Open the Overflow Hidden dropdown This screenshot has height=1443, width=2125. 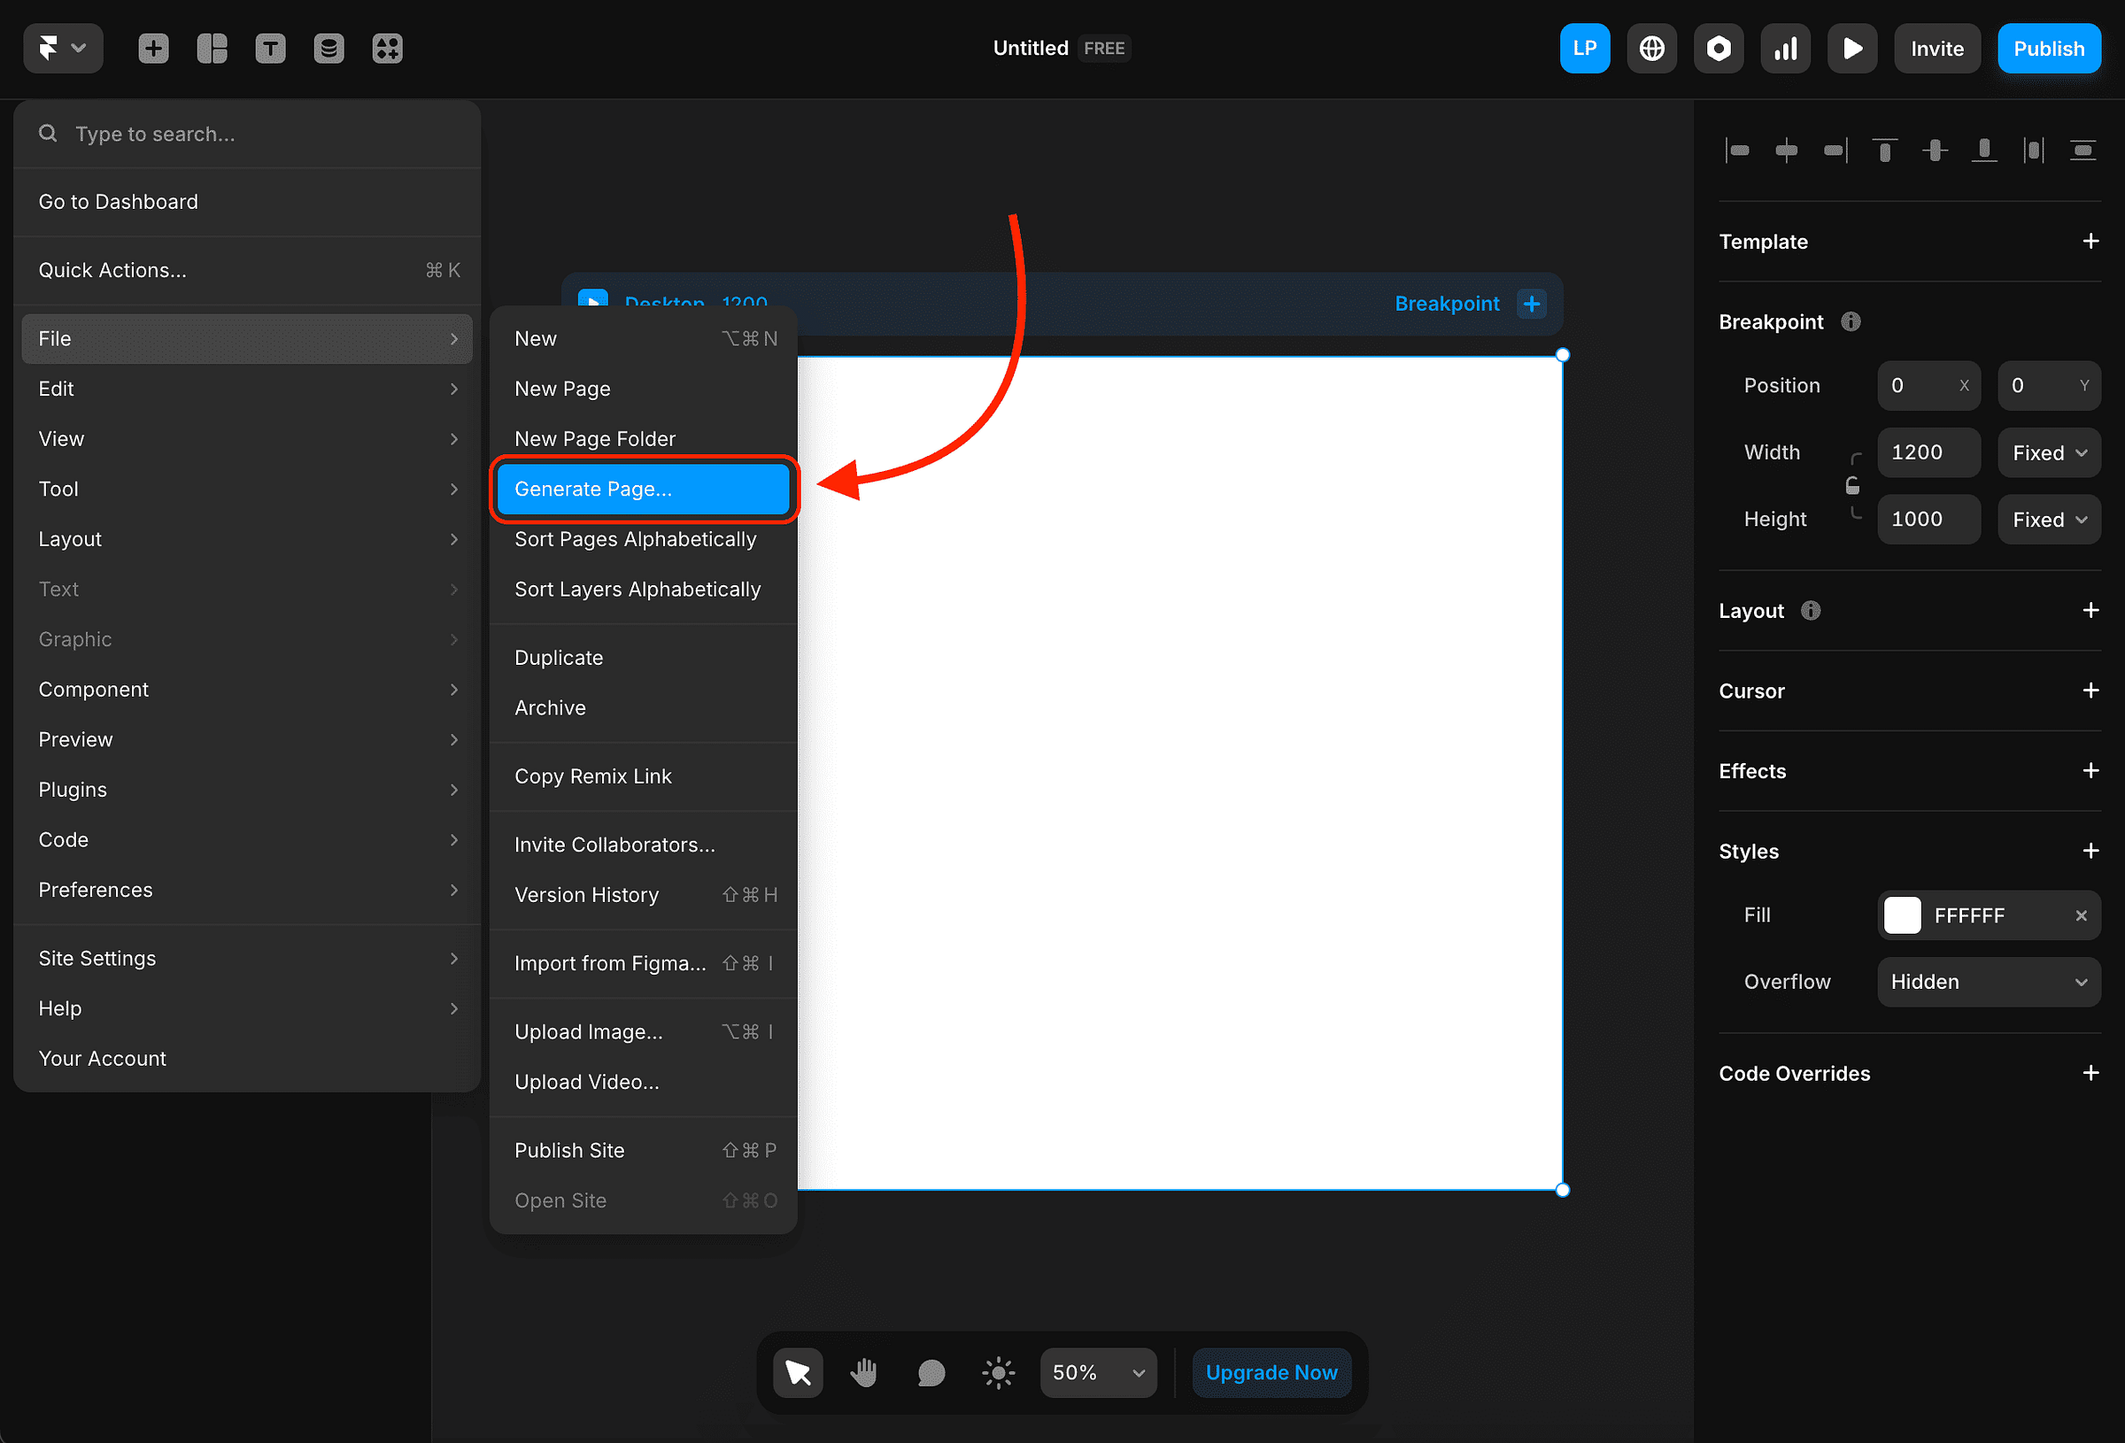(x=1988, y=982)
